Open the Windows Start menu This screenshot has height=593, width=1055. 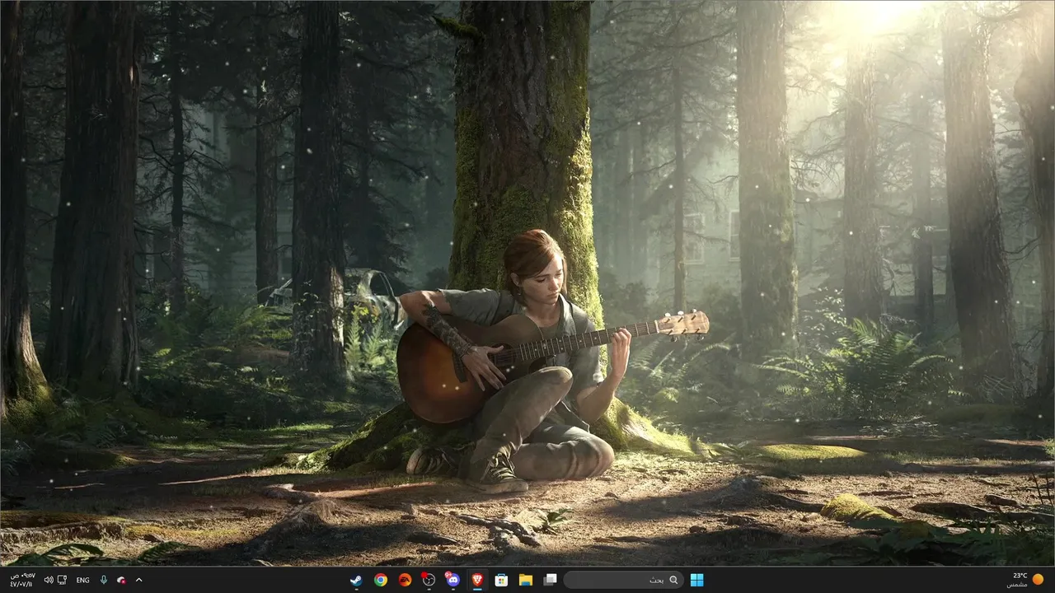[697, 580]
